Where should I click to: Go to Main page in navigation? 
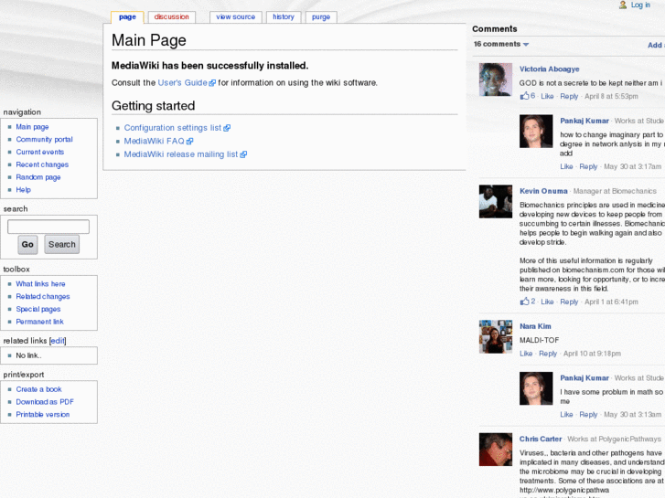(x=32, y=127)
